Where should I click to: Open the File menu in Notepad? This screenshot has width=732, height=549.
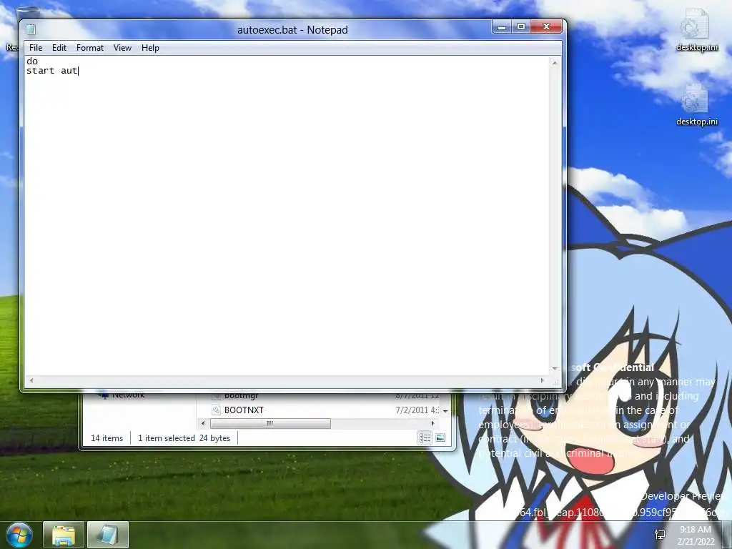[x=36, y=48]
